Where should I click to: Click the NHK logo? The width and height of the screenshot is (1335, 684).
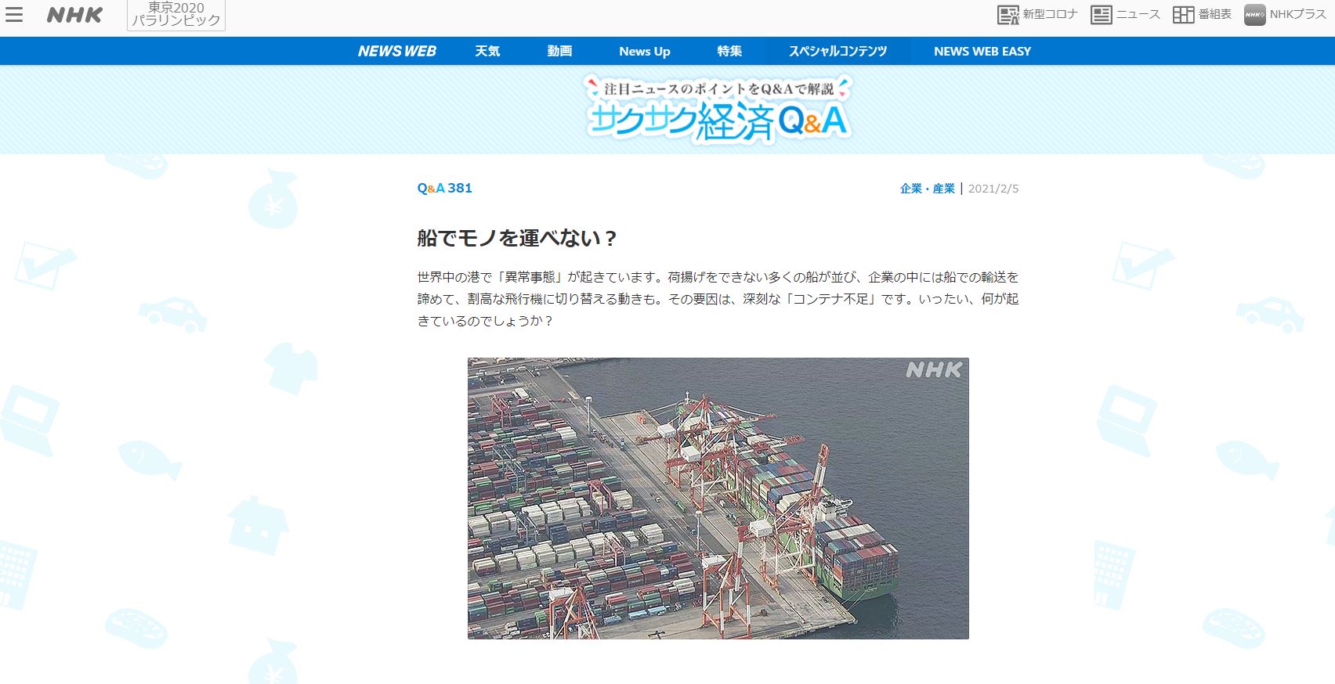[x=74, y=15]
